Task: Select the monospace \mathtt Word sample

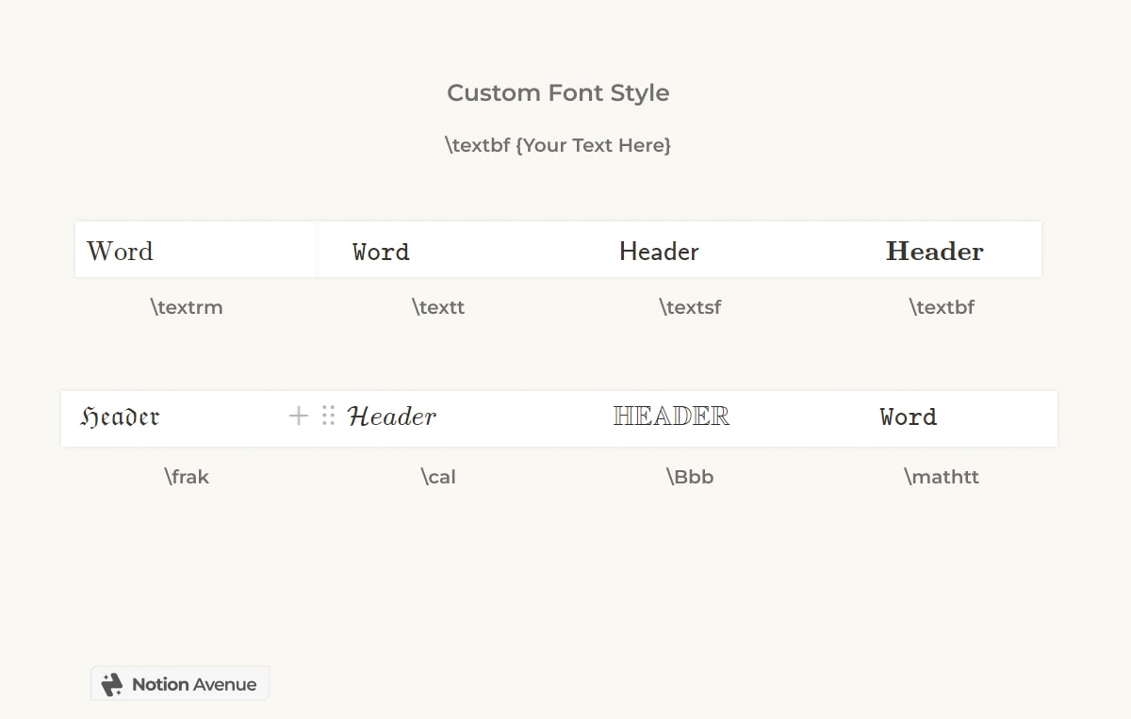Action: coord(908,417)
